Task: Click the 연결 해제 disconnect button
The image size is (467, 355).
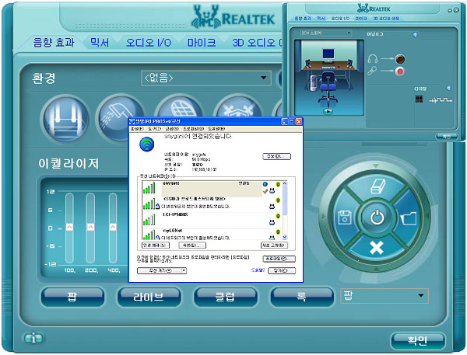Action: coord(156,245)
